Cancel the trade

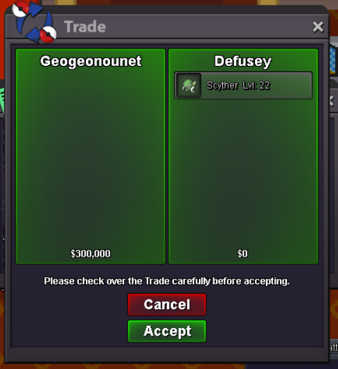tap(167, 304)
